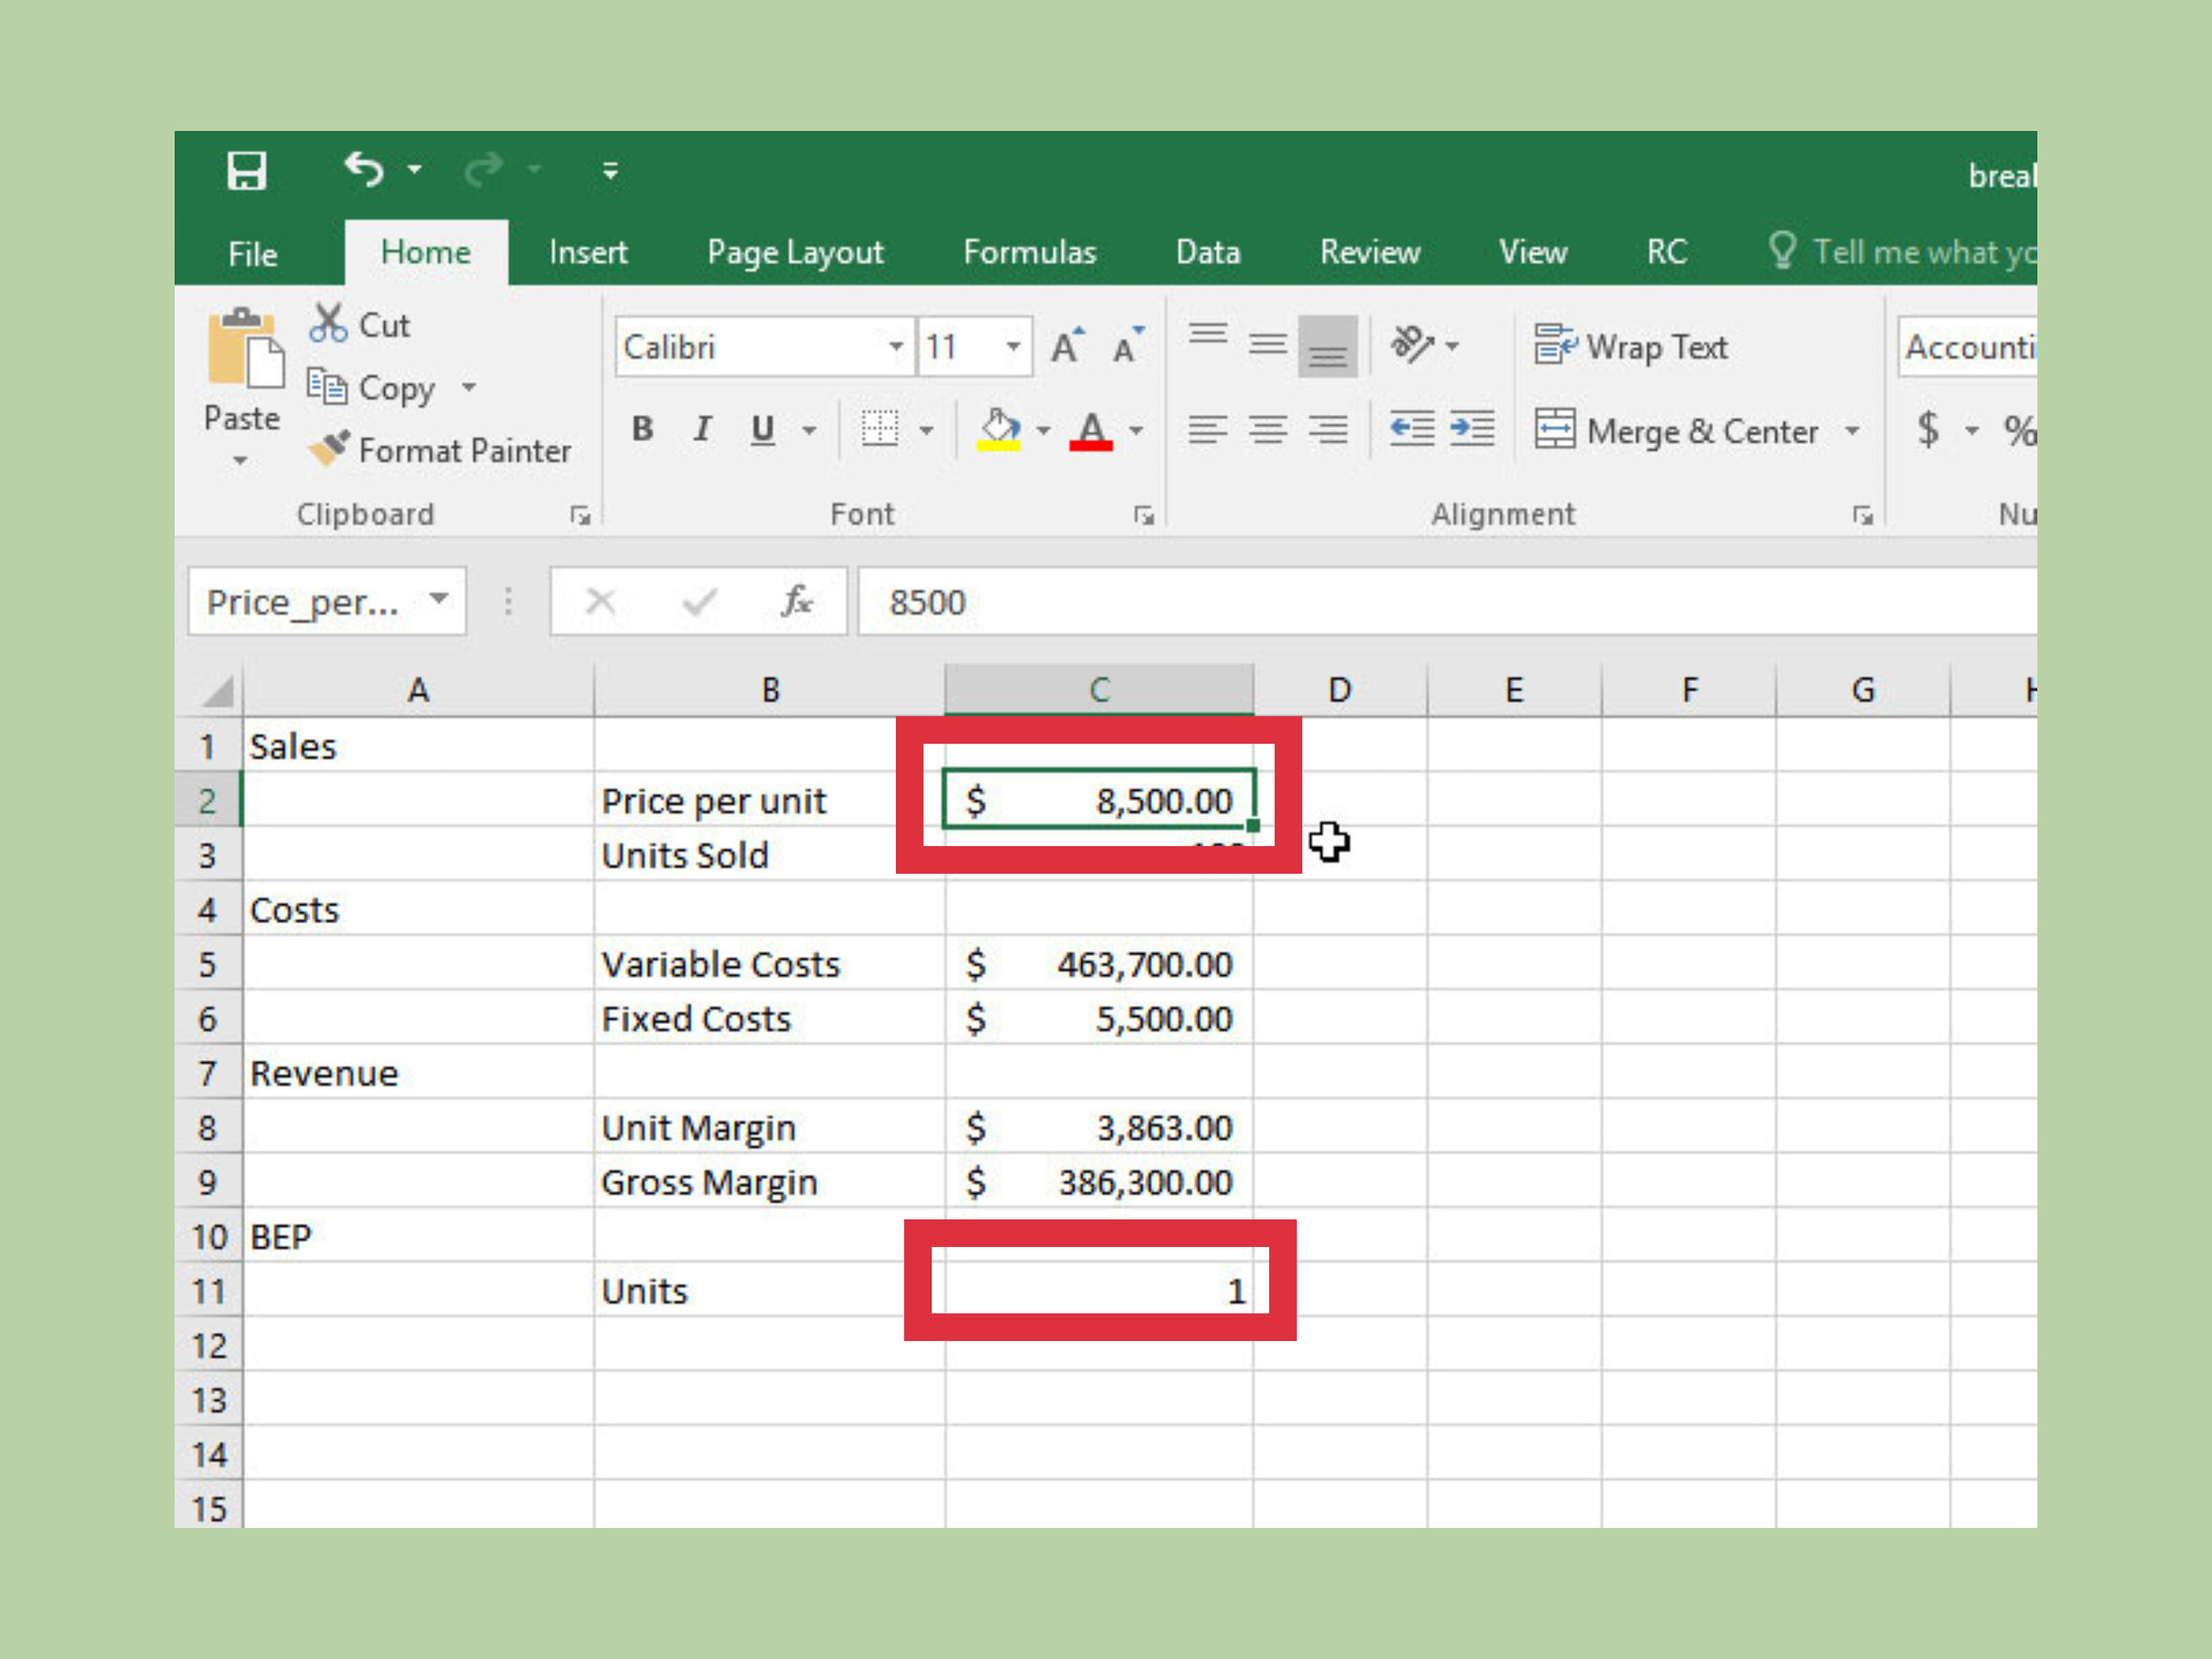Open the Review tab
Image resolution: width=2212 pixels, height=1659 pixels.
(1370, 252)
